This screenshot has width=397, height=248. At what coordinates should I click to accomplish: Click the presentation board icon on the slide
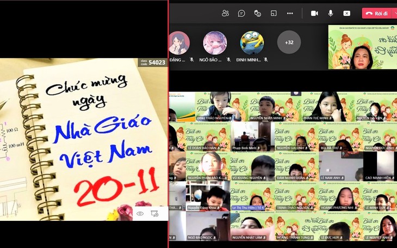[154, 214]
